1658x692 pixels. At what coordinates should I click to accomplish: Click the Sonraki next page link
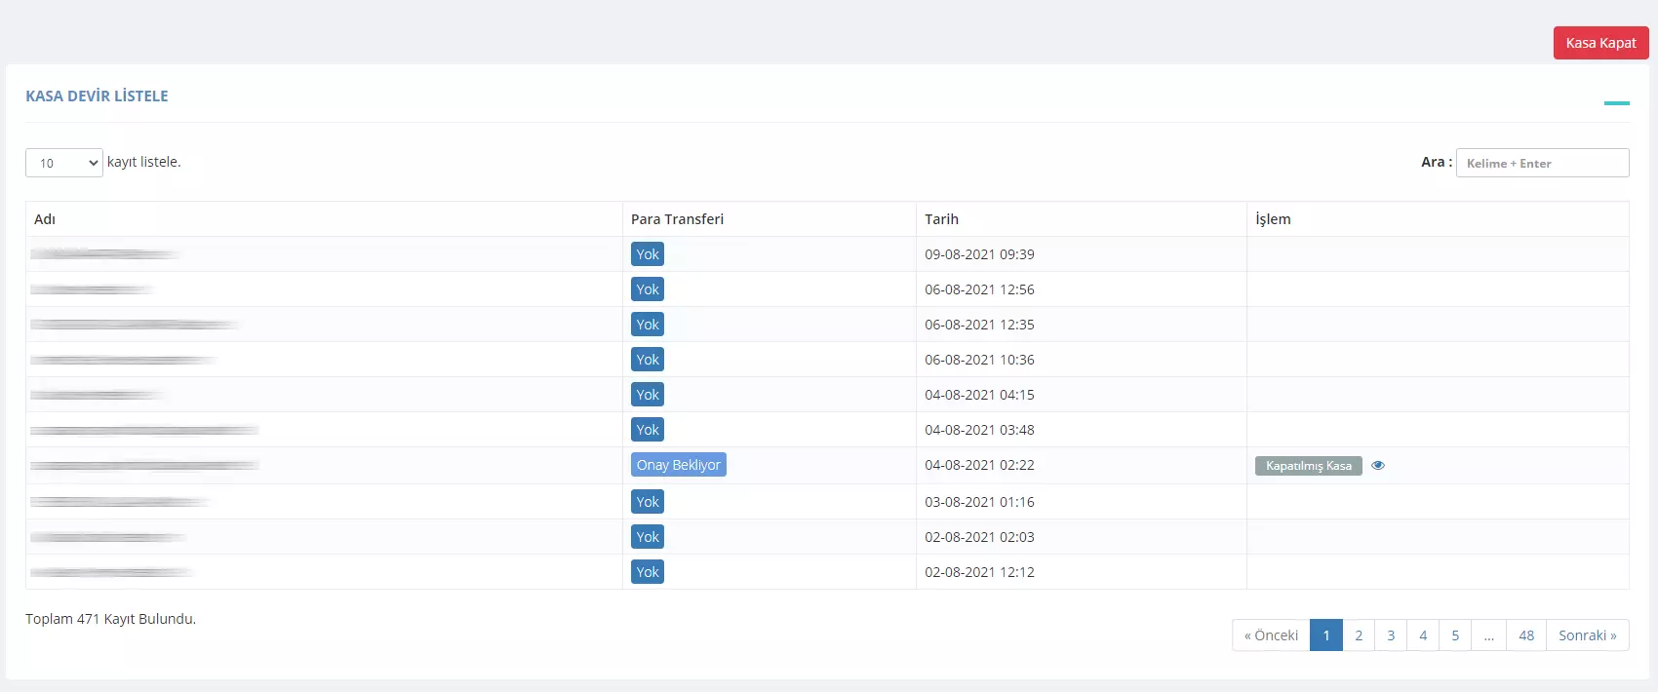1588,635
